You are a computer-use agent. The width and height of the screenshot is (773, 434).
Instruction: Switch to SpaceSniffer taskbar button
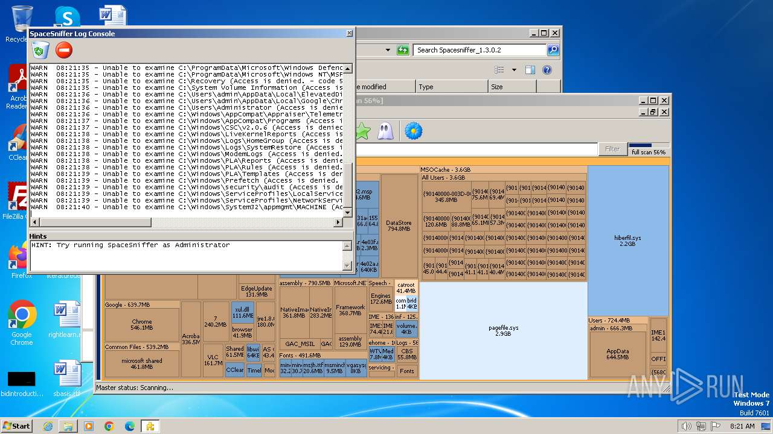[150, 426]
